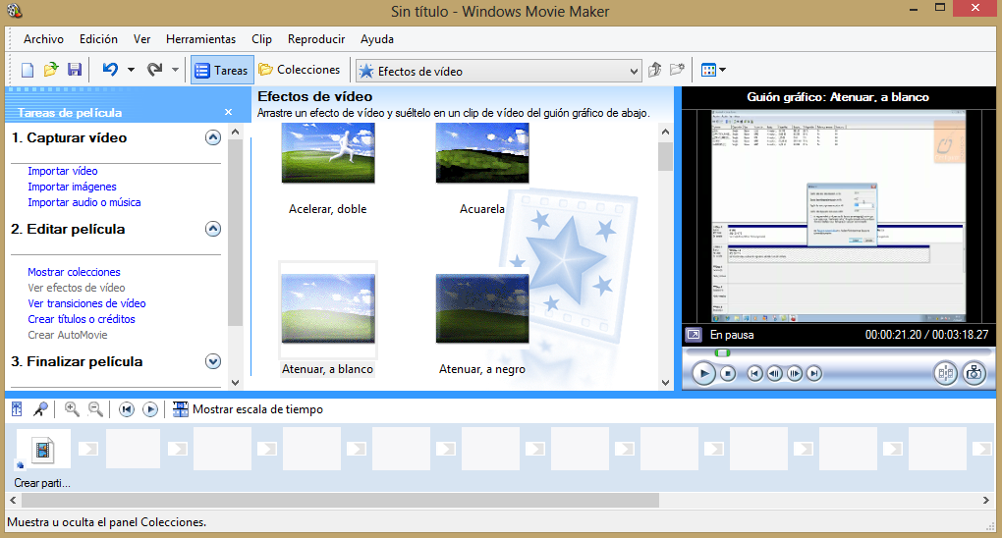This screenshot has width=1002, height=538.
Task: Jump back with the preview's Back button
Action: pos(754,374)
